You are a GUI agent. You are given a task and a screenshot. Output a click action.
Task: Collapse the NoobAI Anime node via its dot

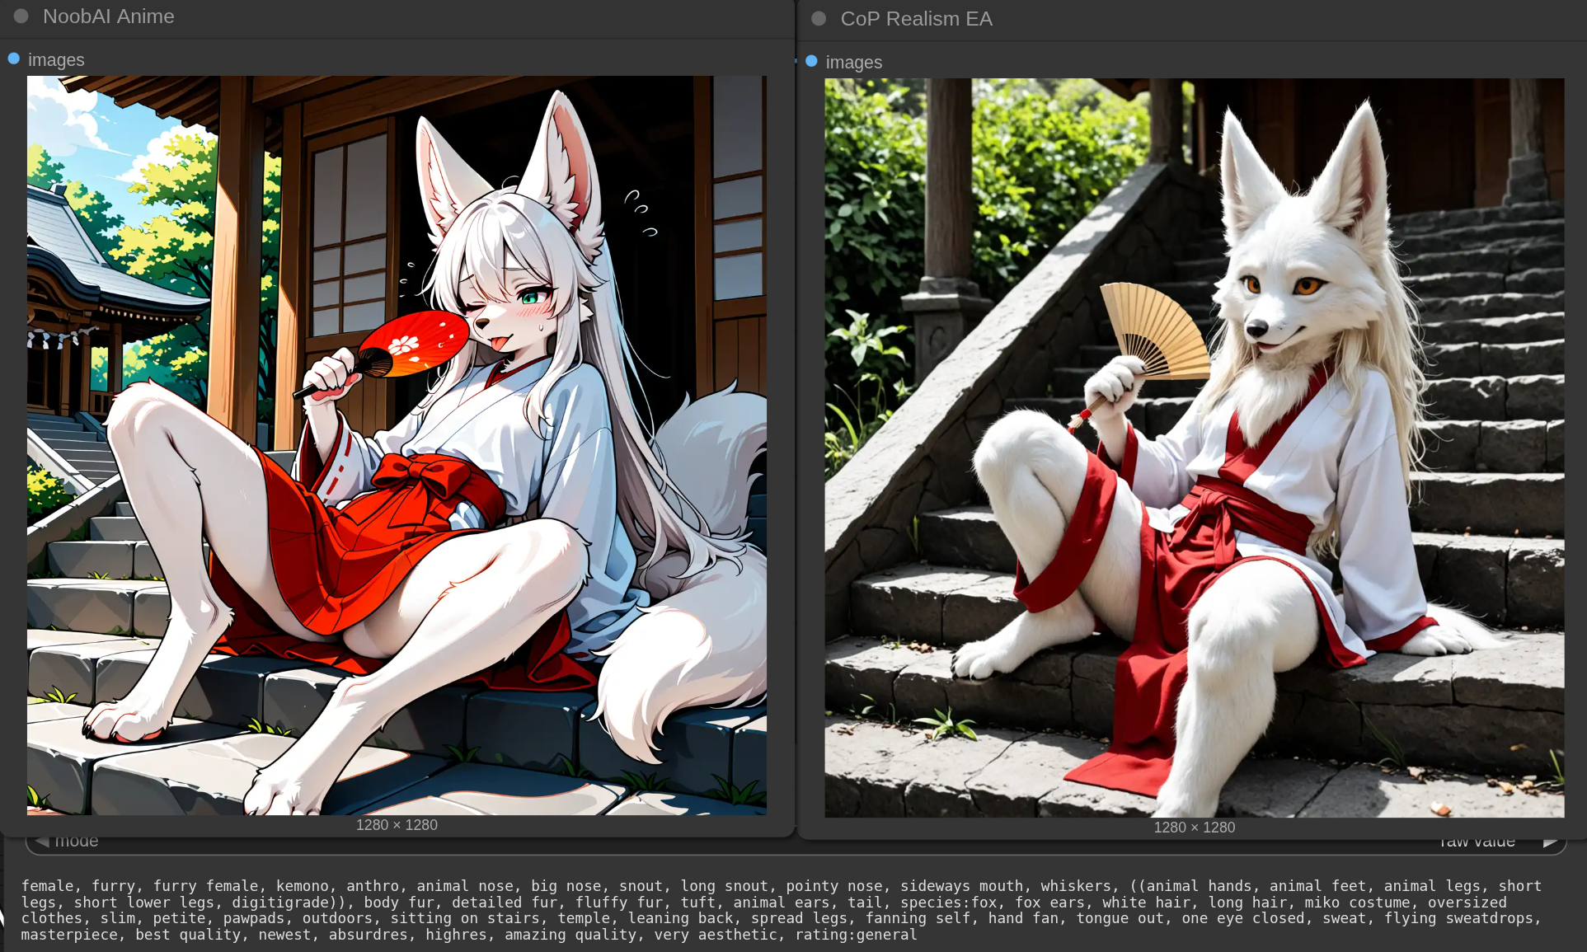coord(21,16)
